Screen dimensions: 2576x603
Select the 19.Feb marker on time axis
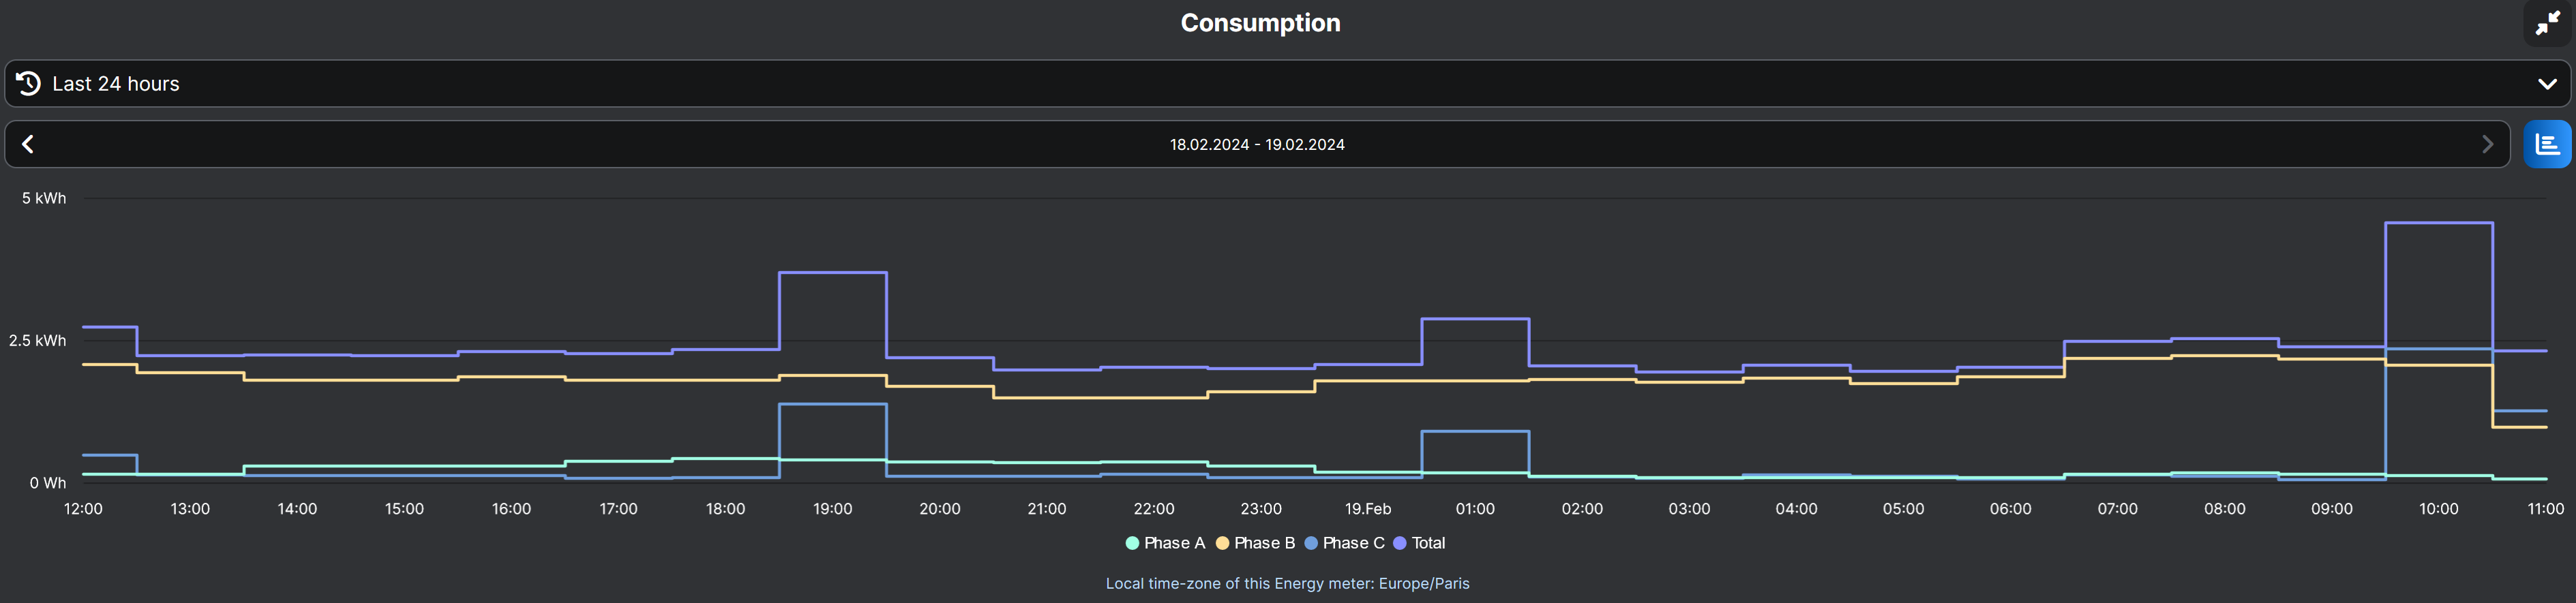[1367, 509]
